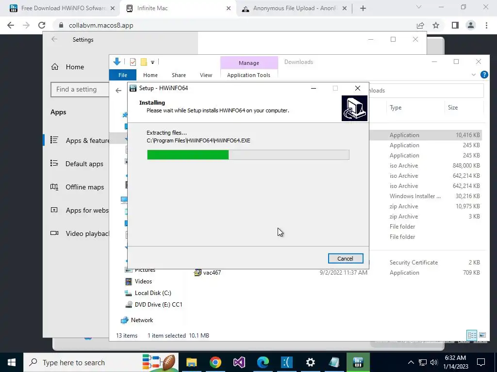Switch Explorer to details view icon

[472, 335]
